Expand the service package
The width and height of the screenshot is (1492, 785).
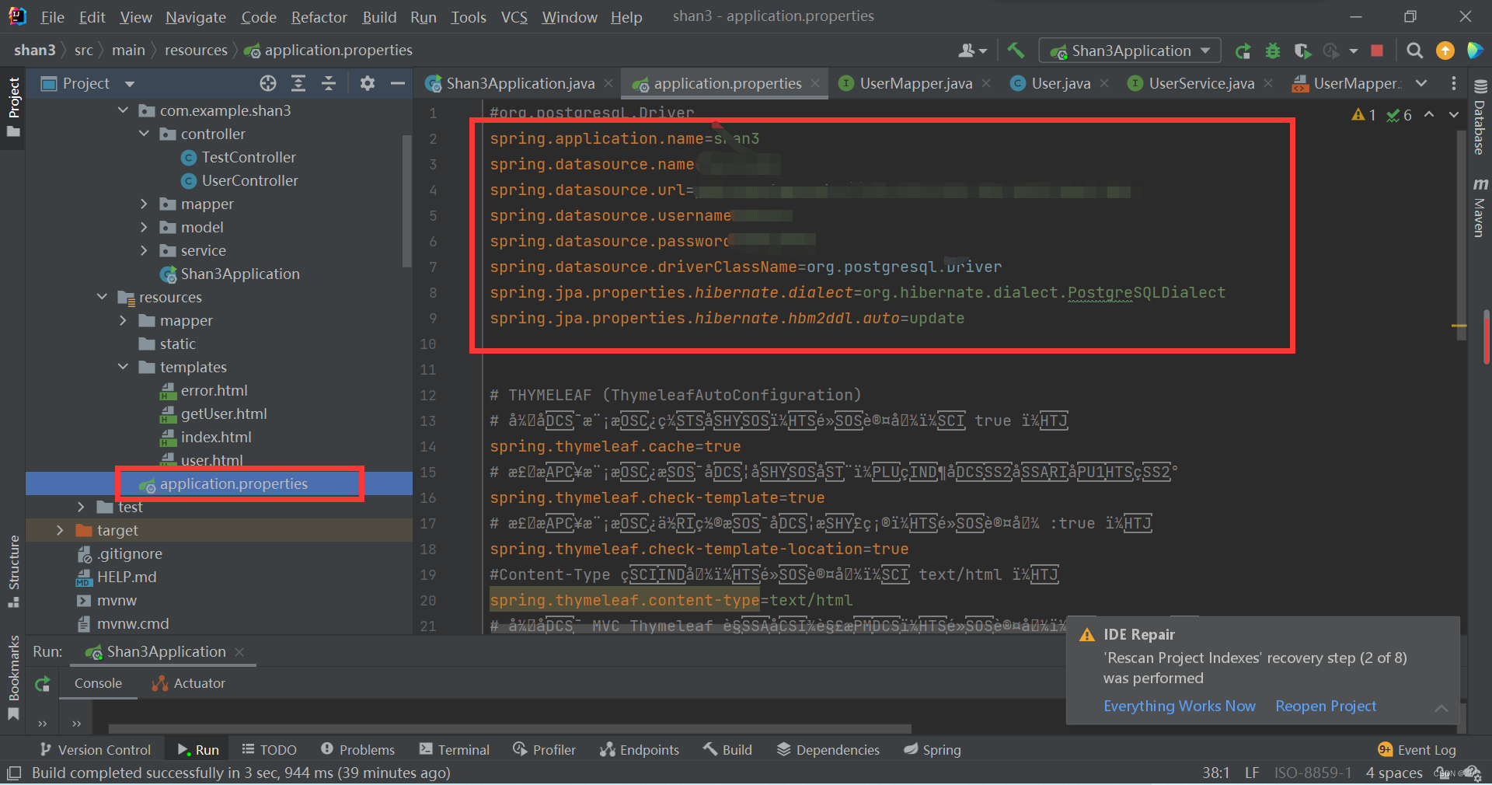pyautogui.click(x=144, y=250)
